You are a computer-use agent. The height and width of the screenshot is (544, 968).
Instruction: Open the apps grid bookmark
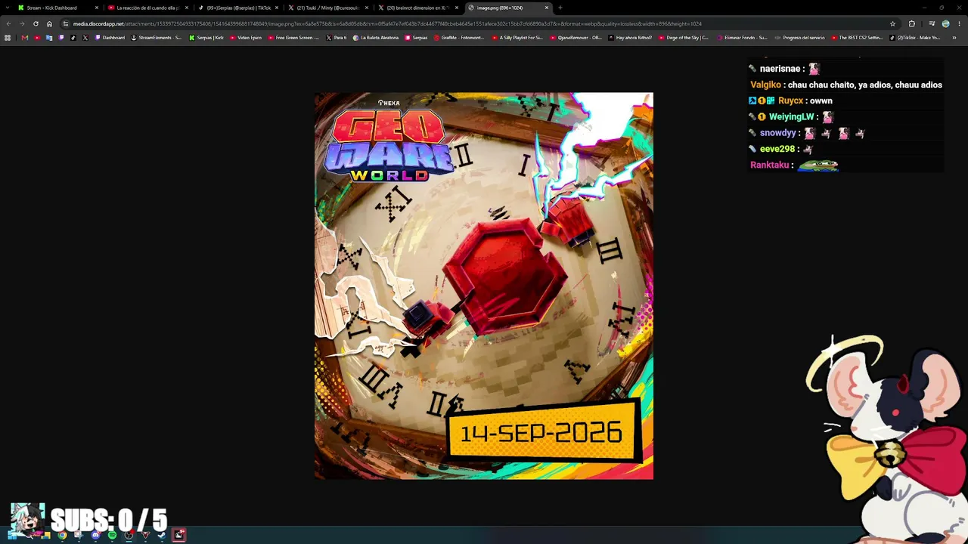(x=8, y=38)
